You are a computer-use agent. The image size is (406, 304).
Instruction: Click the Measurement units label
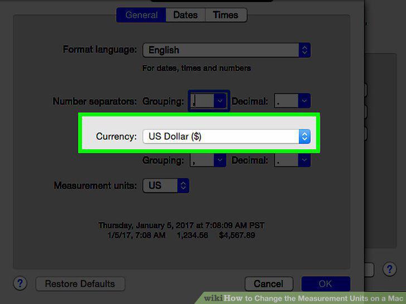[95, 185]
